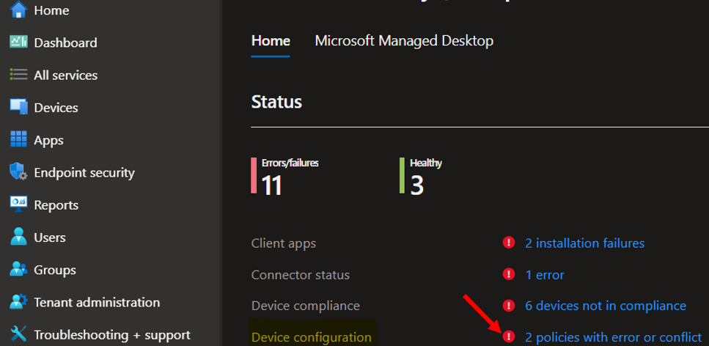Click the Tenant administration icon
Screen dimensions: 709x346
pyautogui.click(x=18, y=302)
